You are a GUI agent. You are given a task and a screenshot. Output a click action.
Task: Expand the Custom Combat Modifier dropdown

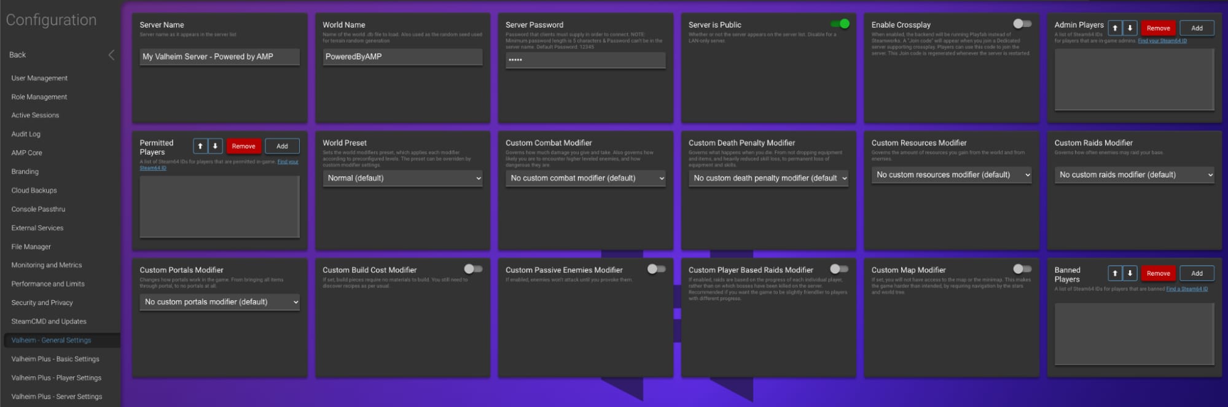[x=585, y=178]
